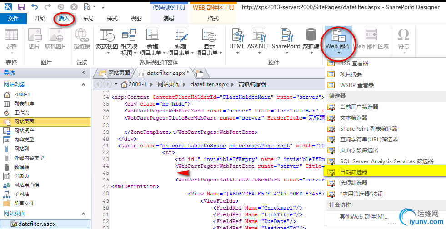Switch to the 网站页面 document tab
Screen dimensions: 446x229
coord(115,73)
